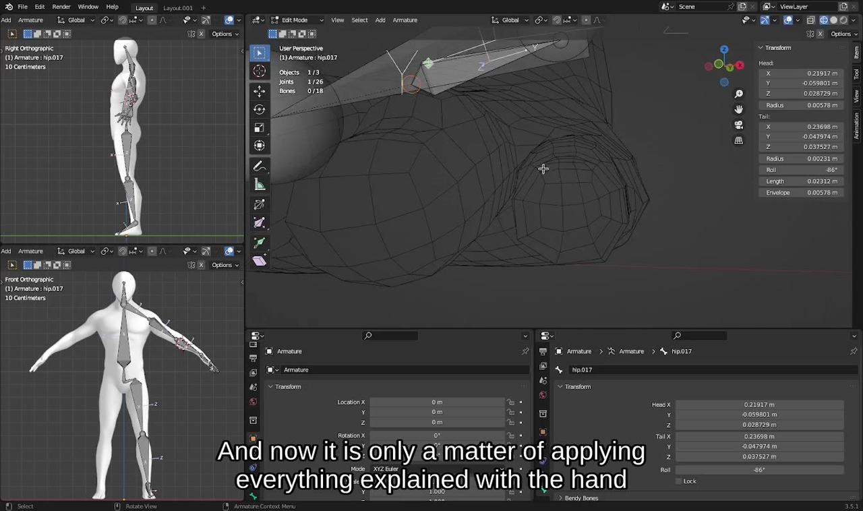The image size is (863, 511).
Task: Select the Rotate tool in the toolbar
Action: tap(260, 108)
